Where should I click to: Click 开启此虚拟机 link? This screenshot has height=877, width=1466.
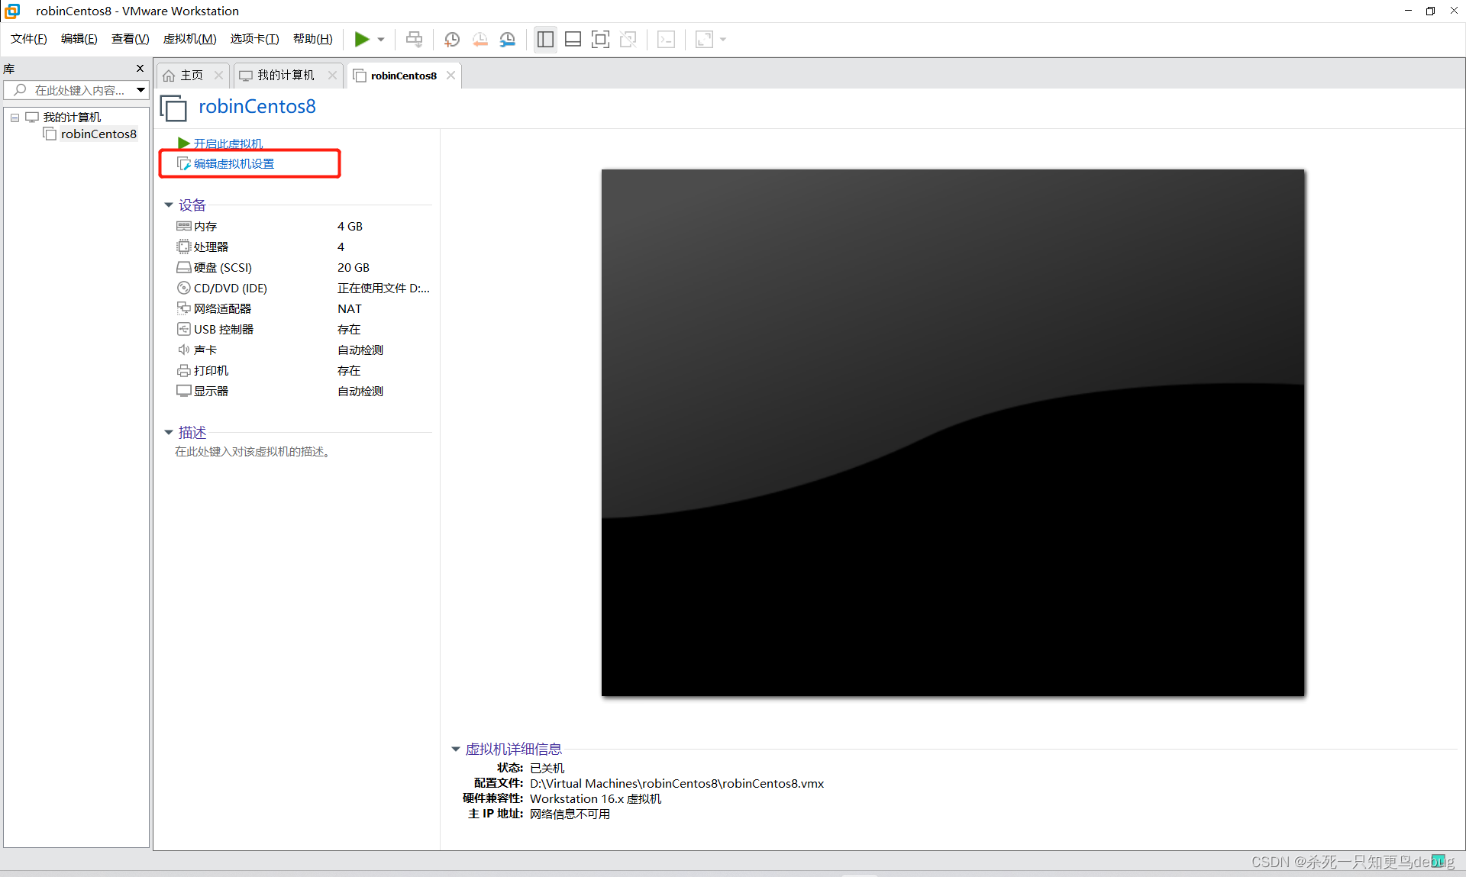click(228, 143)
